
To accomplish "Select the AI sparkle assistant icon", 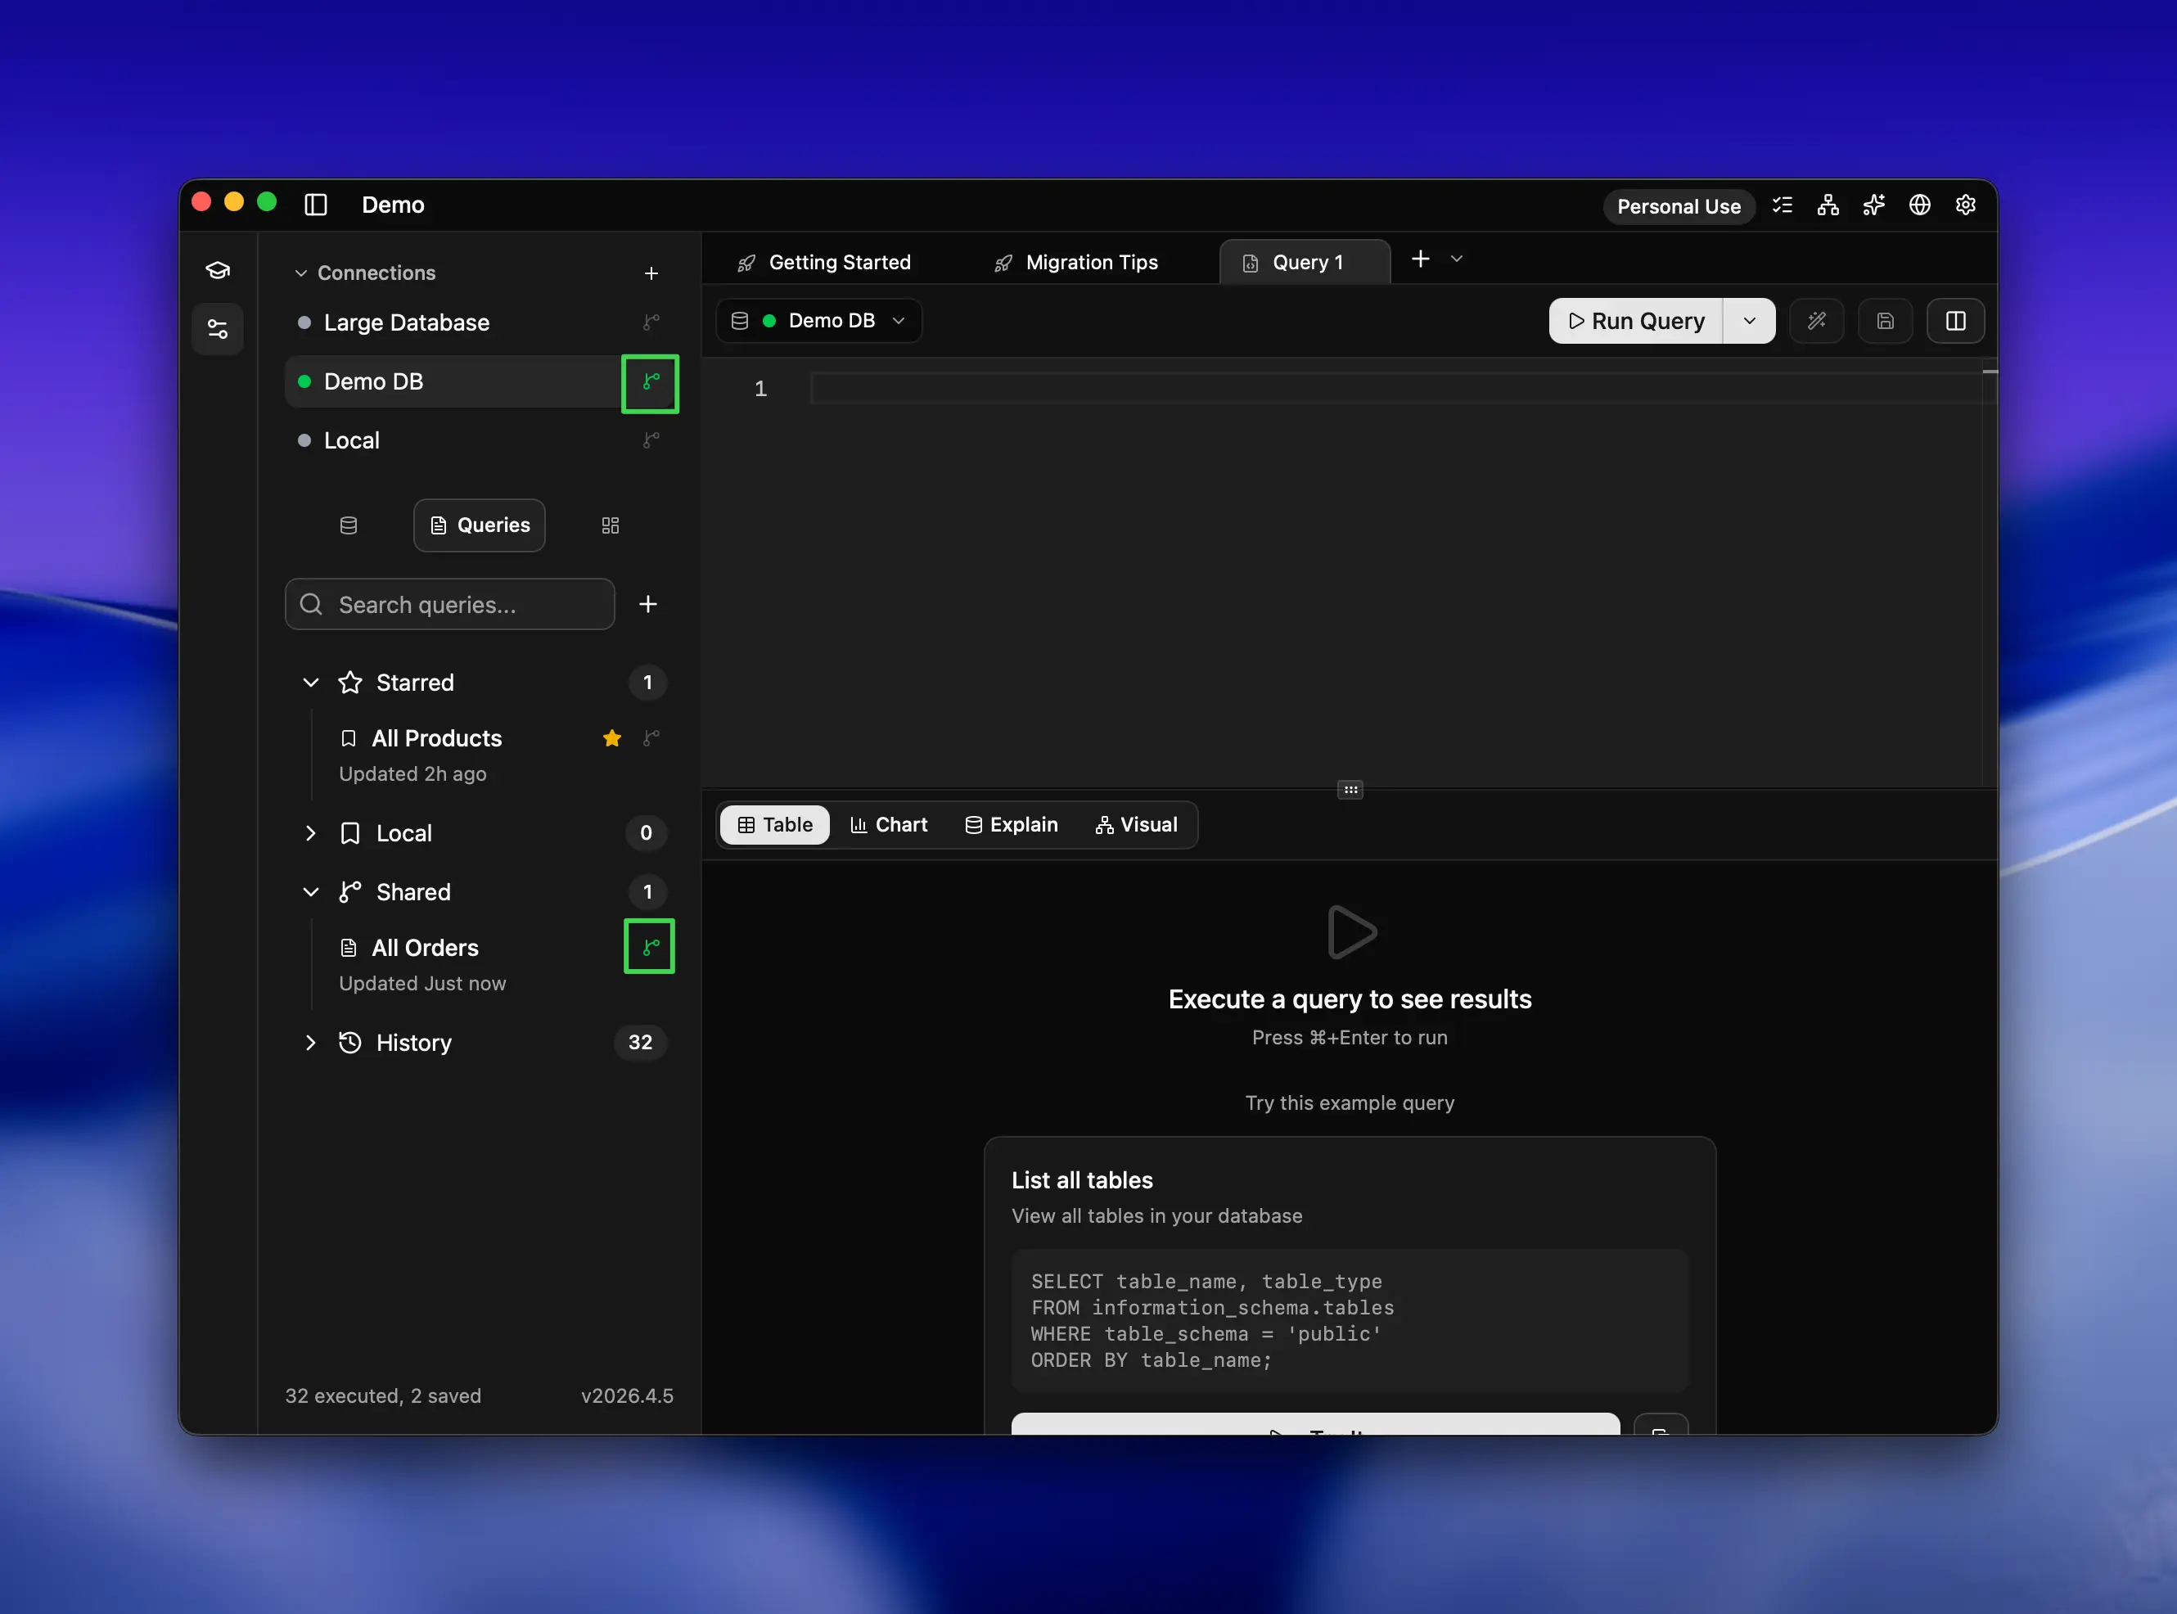I will (1873, 205).
